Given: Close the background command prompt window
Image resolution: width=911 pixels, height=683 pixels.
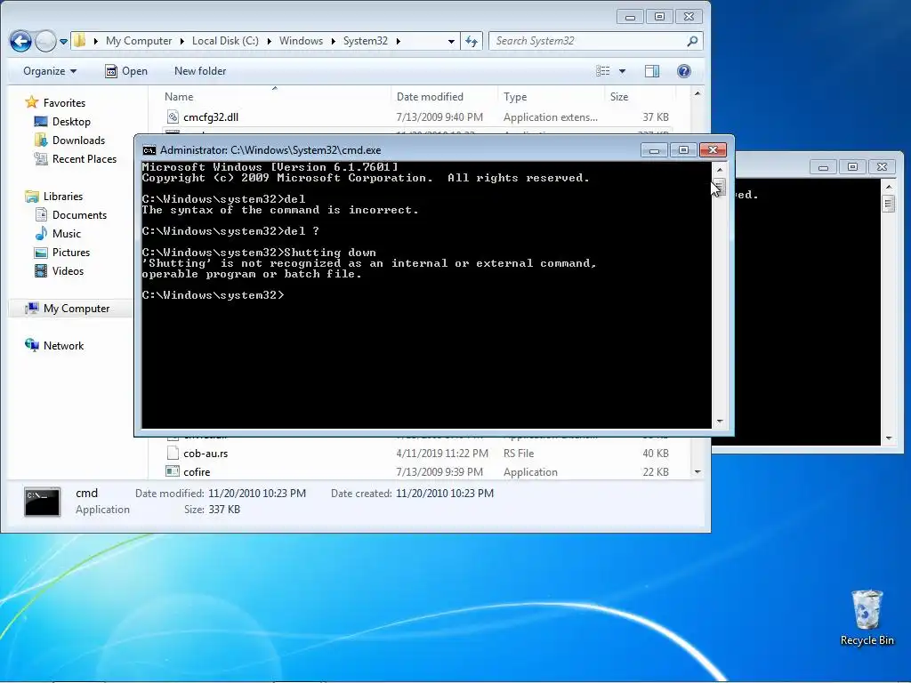Looking at the screenshot, I should (x=882, y=167).
